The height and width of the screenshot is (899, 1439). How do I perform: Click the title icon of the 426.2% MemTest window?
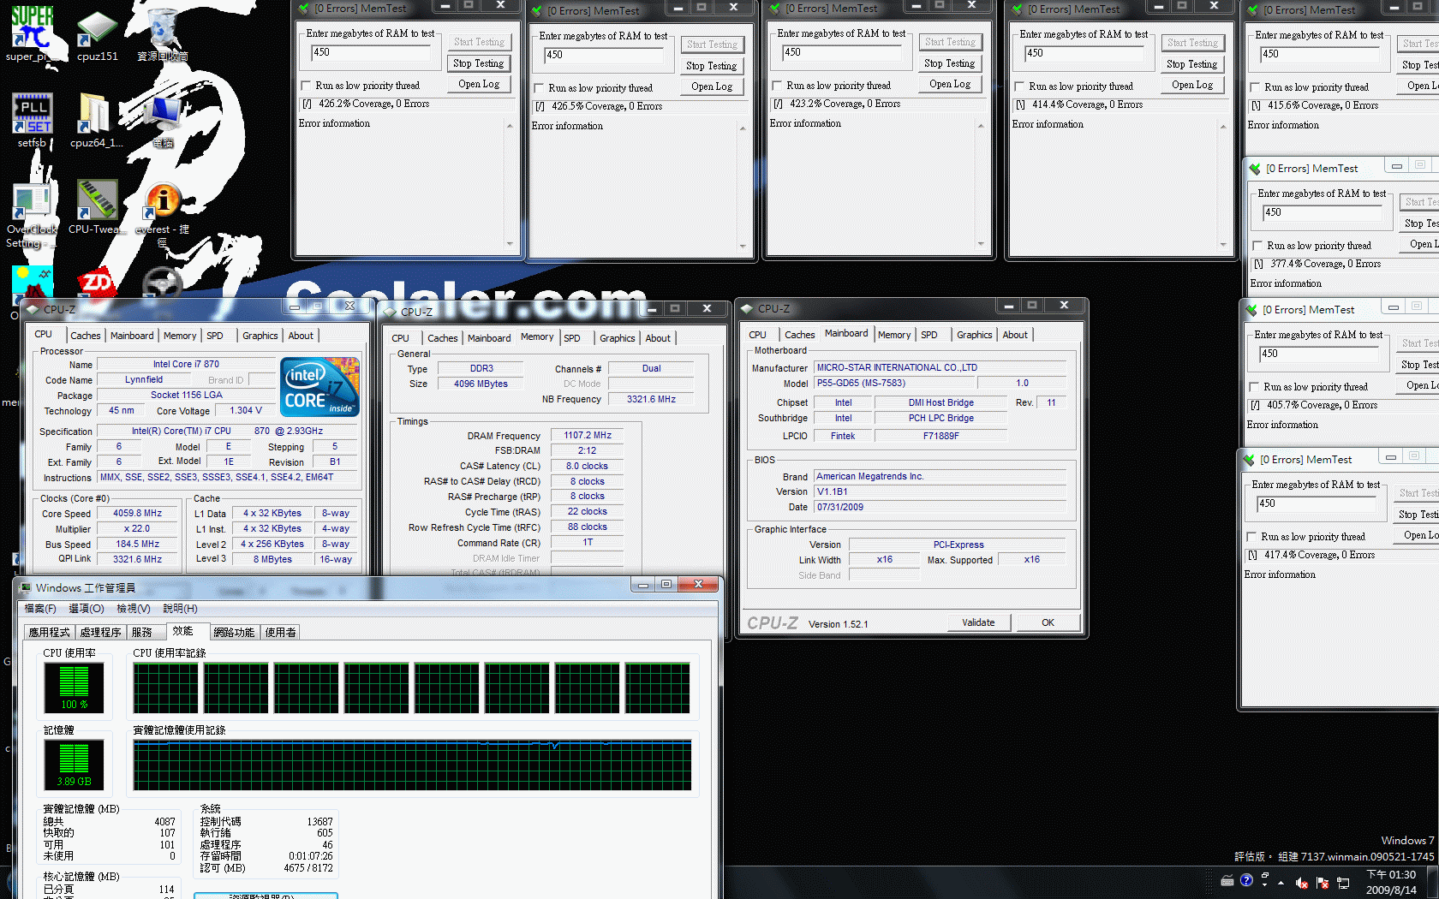pos(303,9)
